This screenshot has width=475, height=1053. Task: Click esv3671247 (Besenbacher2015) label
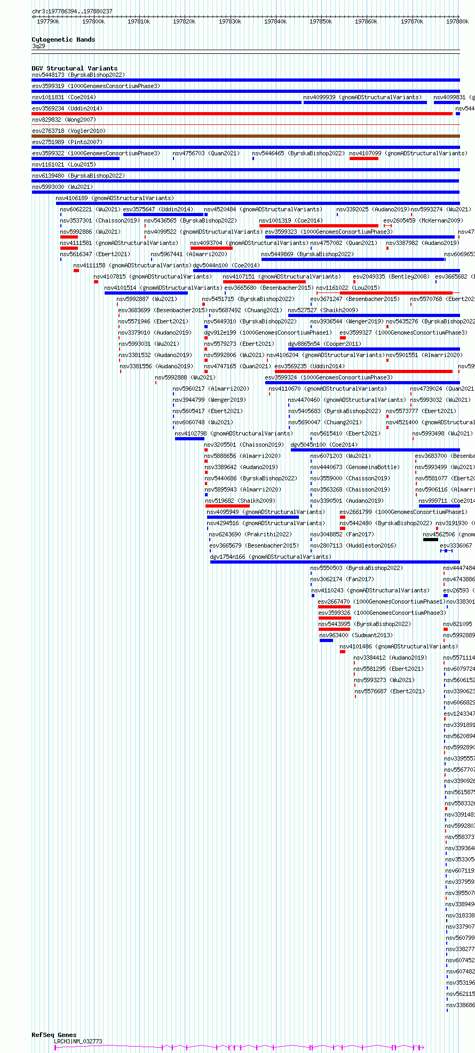pyautogui.click(x=355, y=299)
